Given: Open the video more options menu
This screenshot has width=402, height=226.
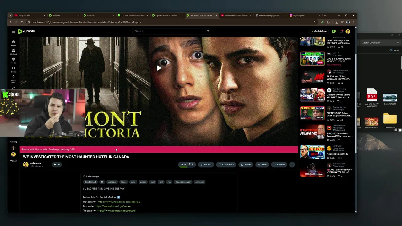Looking at the screenshot, I should 292,164.
